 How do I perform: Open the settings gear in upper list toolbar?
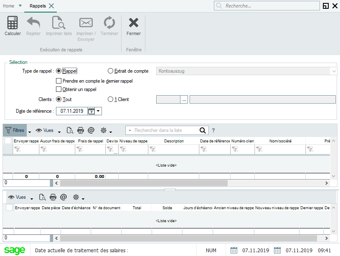point(103,130)
